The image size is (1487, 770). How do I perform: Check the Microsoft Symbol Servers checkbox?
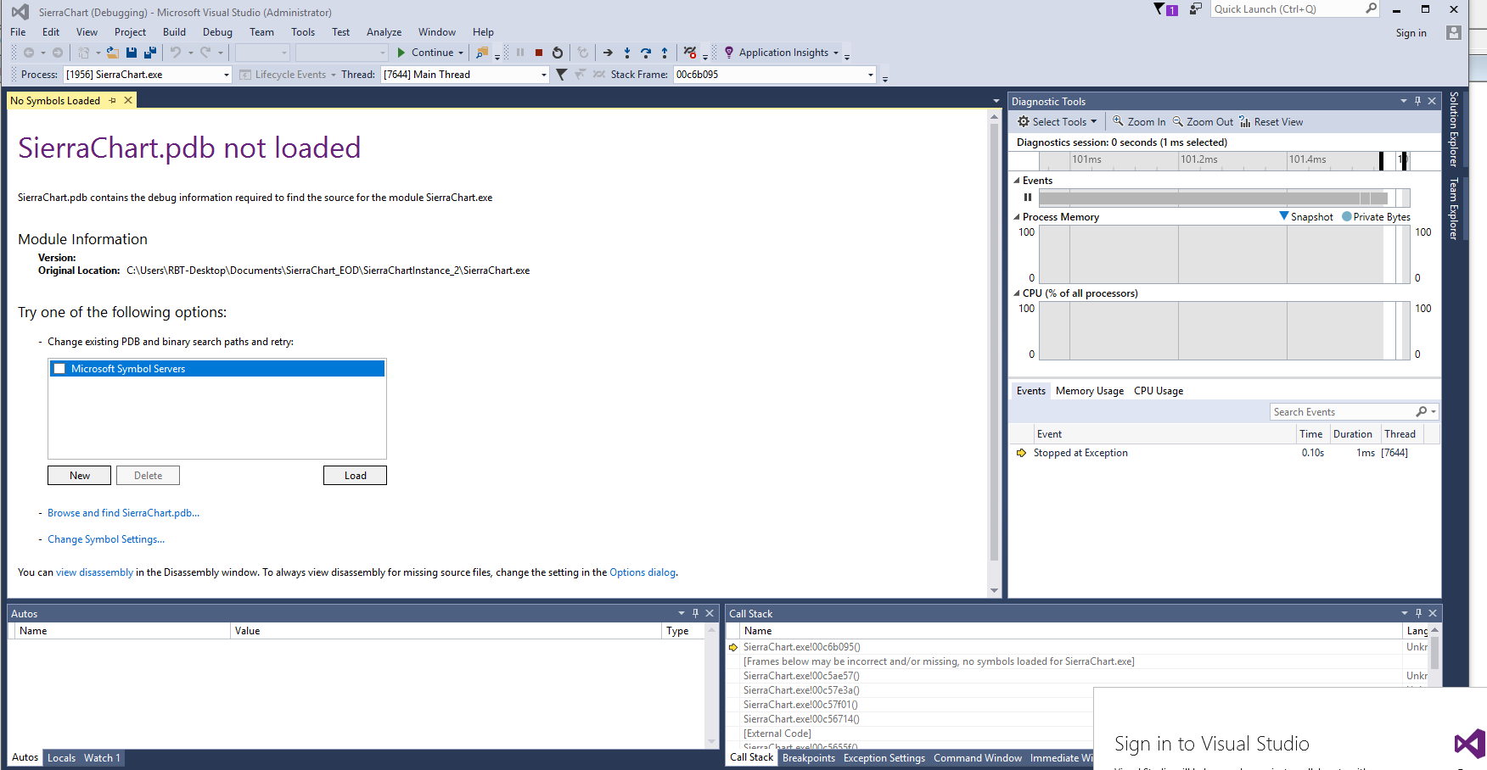59,369
